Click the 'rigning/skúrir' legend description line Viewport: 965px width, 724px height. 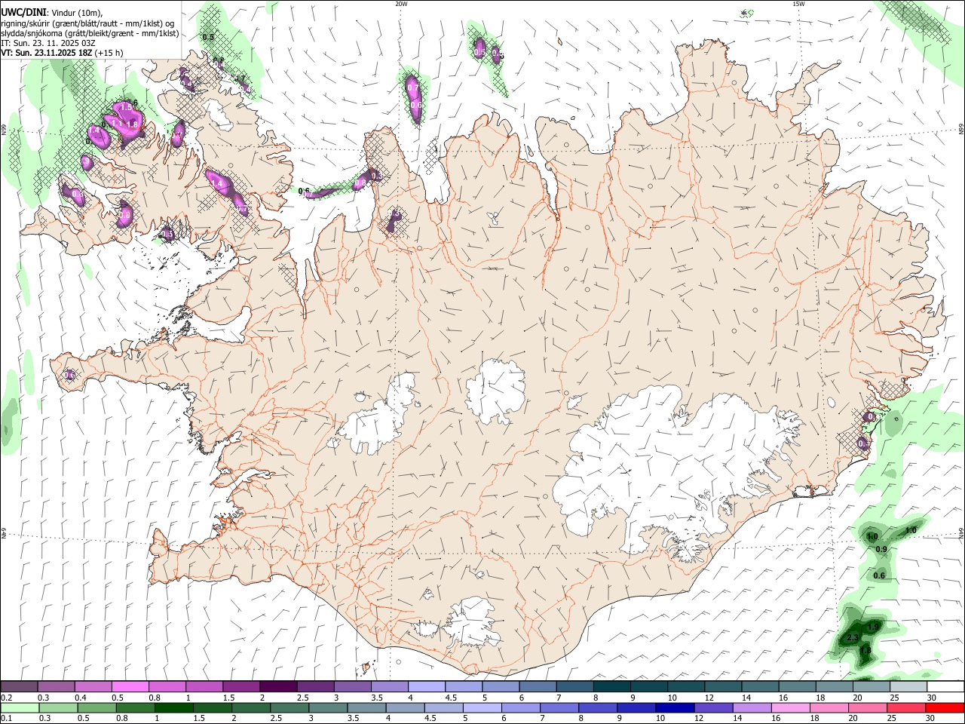coord(87,23)
